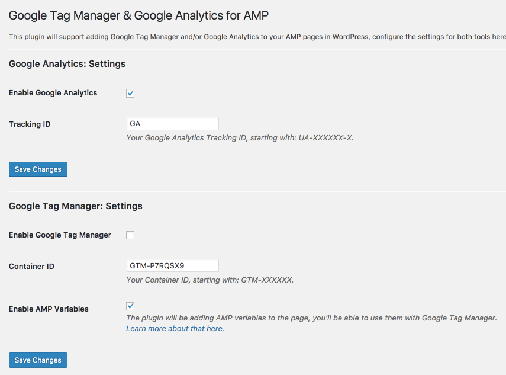This screenshot has height=375, width=506.
Task: Select the 'Google Analytics: Settings' heading
Action: [67, 64]
